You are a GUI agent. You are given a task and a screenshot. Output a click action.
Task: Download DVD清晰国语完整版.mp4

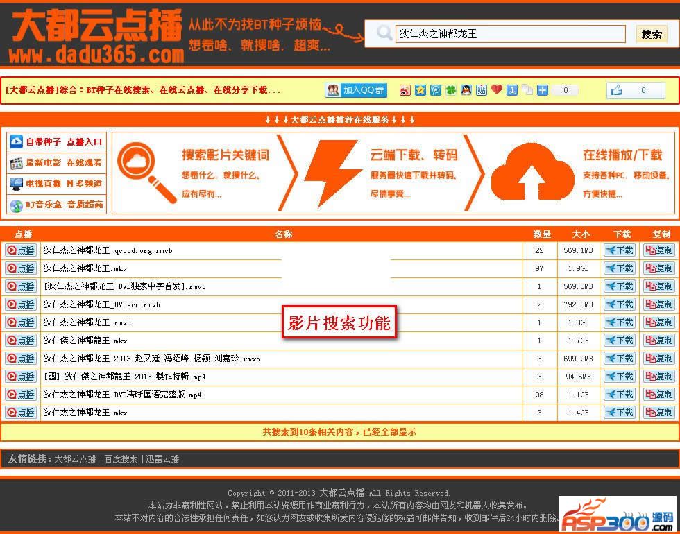click(619, 395)
